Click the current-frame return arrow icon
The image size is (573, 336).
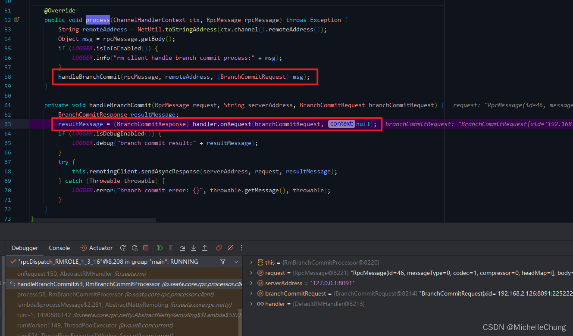(13, 284)
